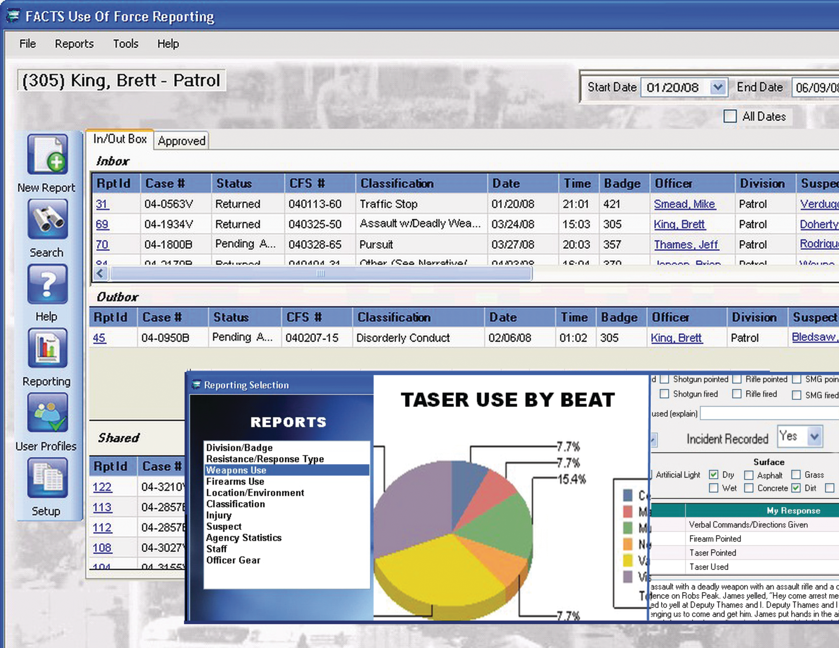Select Firearms Use in reports list

coord(235,481)
